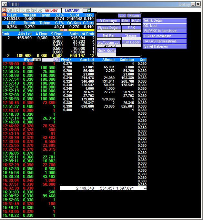Open the DK toolbar item
203x220 pixels.
click(x=40, y=10)
